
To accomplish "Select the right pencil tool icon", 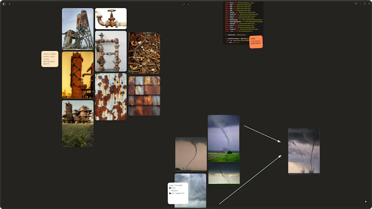I will tap(188, 4).
